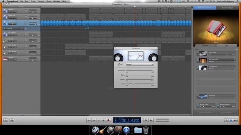Switch to the Browse tab

pyautogui.click(x=206, y=45)
